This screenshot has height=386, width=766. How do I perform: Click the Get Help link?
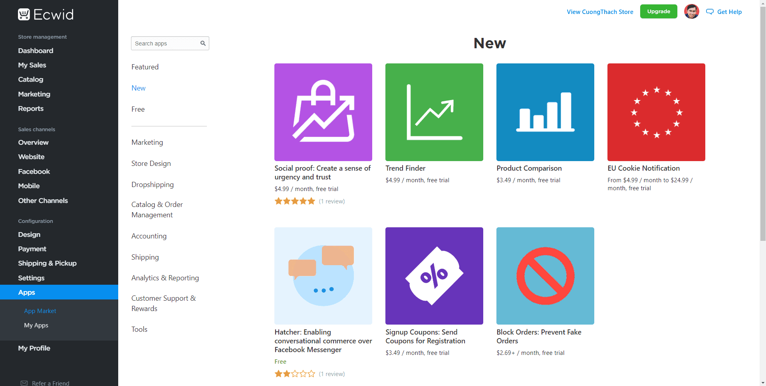click(x=729, y=12)
